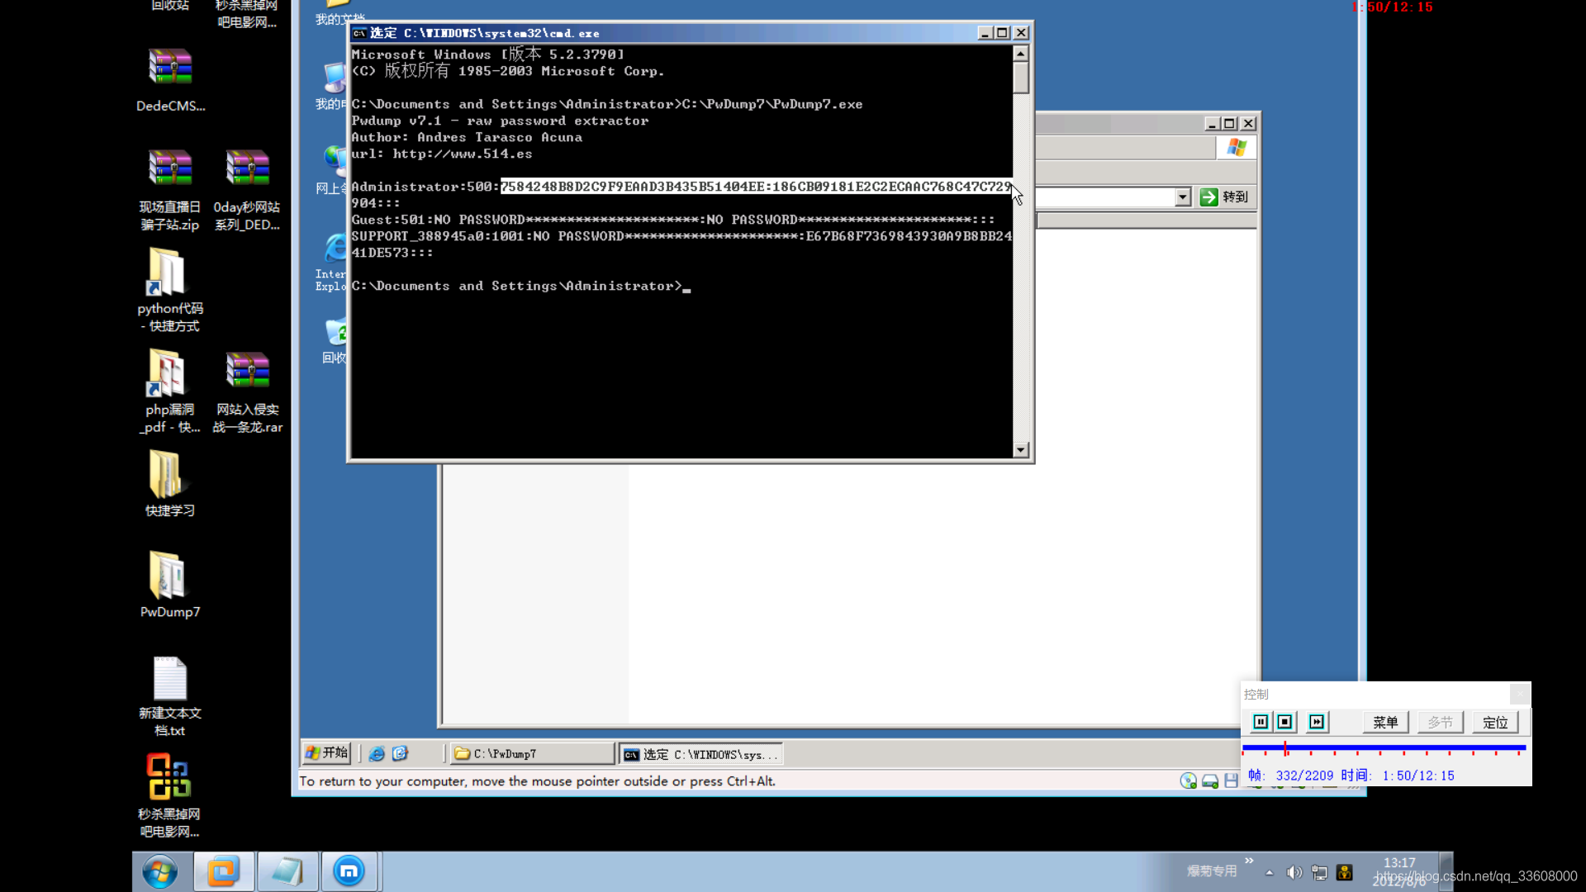Close the 控制 playback panel

(x=1520, y=694)
